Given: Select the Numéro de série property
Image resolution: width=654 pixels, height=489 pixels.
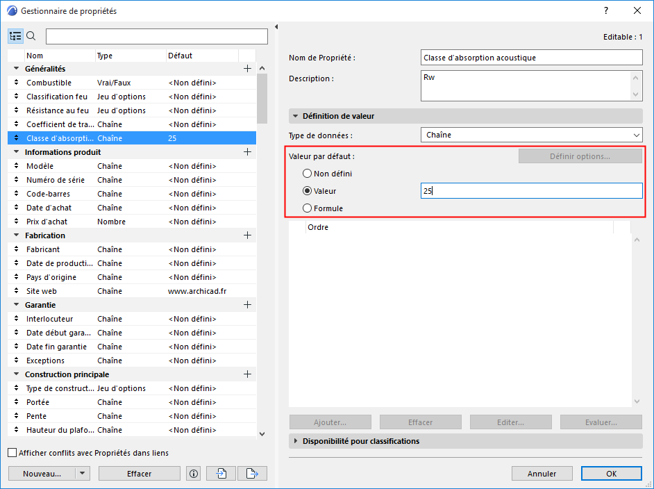Looking at the screenshot, I should (132, 180).
